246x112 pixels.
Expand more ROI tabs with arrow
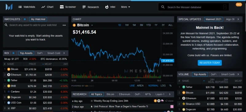tap(64, 53)
